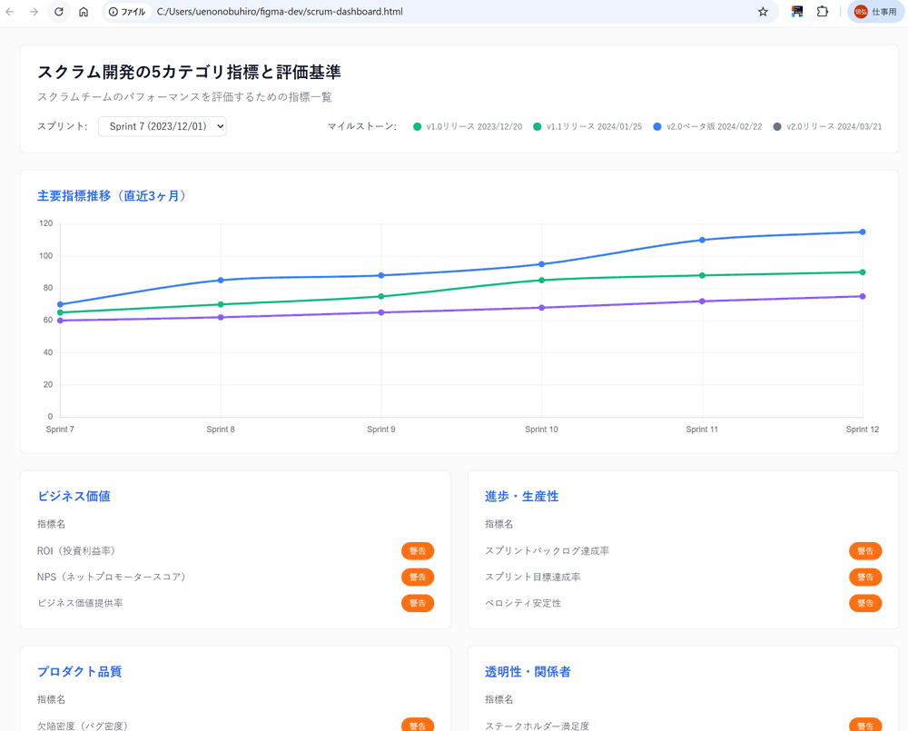Screen dimensions: 908x731
Task: Click the 警告 badge for ベロシティ安定性
Action: pos(864,603)
